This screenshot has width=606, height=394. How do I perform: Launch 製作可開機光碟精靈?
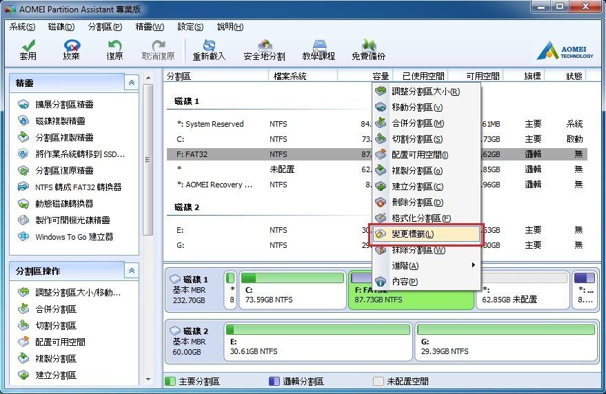[x=63, y=220]
